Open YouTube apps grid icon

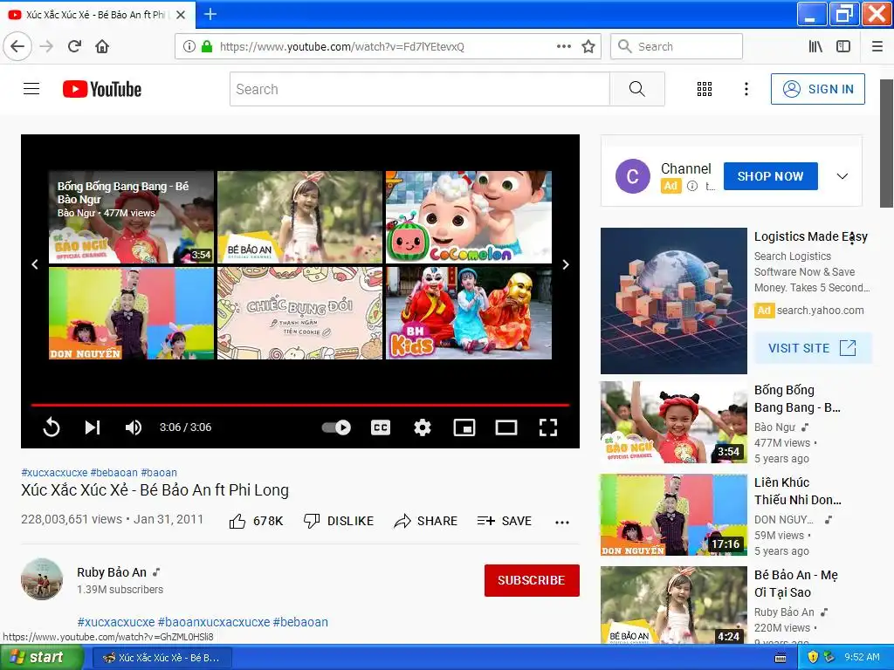[x=705, y=89]
